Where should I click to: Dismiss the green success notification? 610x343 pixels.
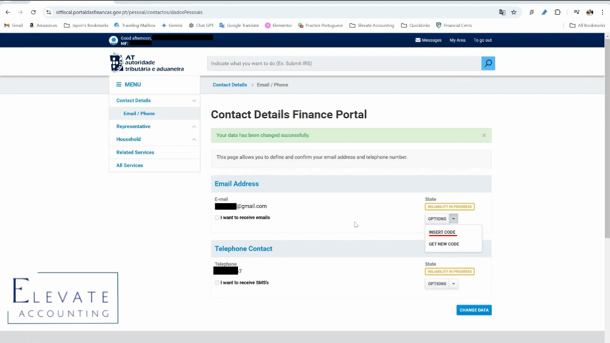click(x=484, y=136)
